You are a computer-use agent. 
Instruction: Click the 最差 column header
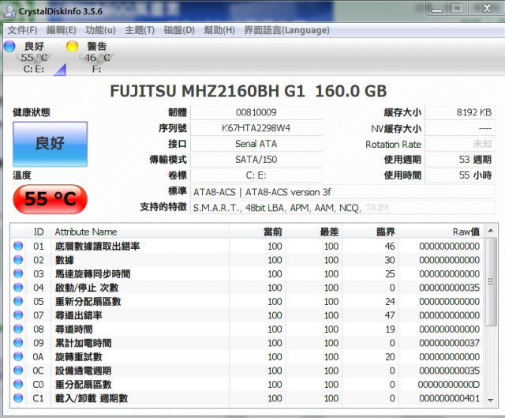point(314,232)
